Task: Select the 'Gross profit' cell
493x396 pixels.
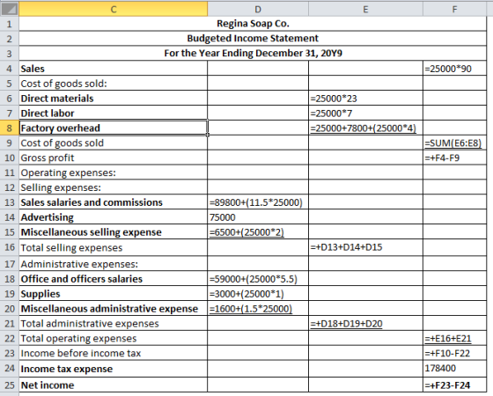Action: [x=114, y=158]
